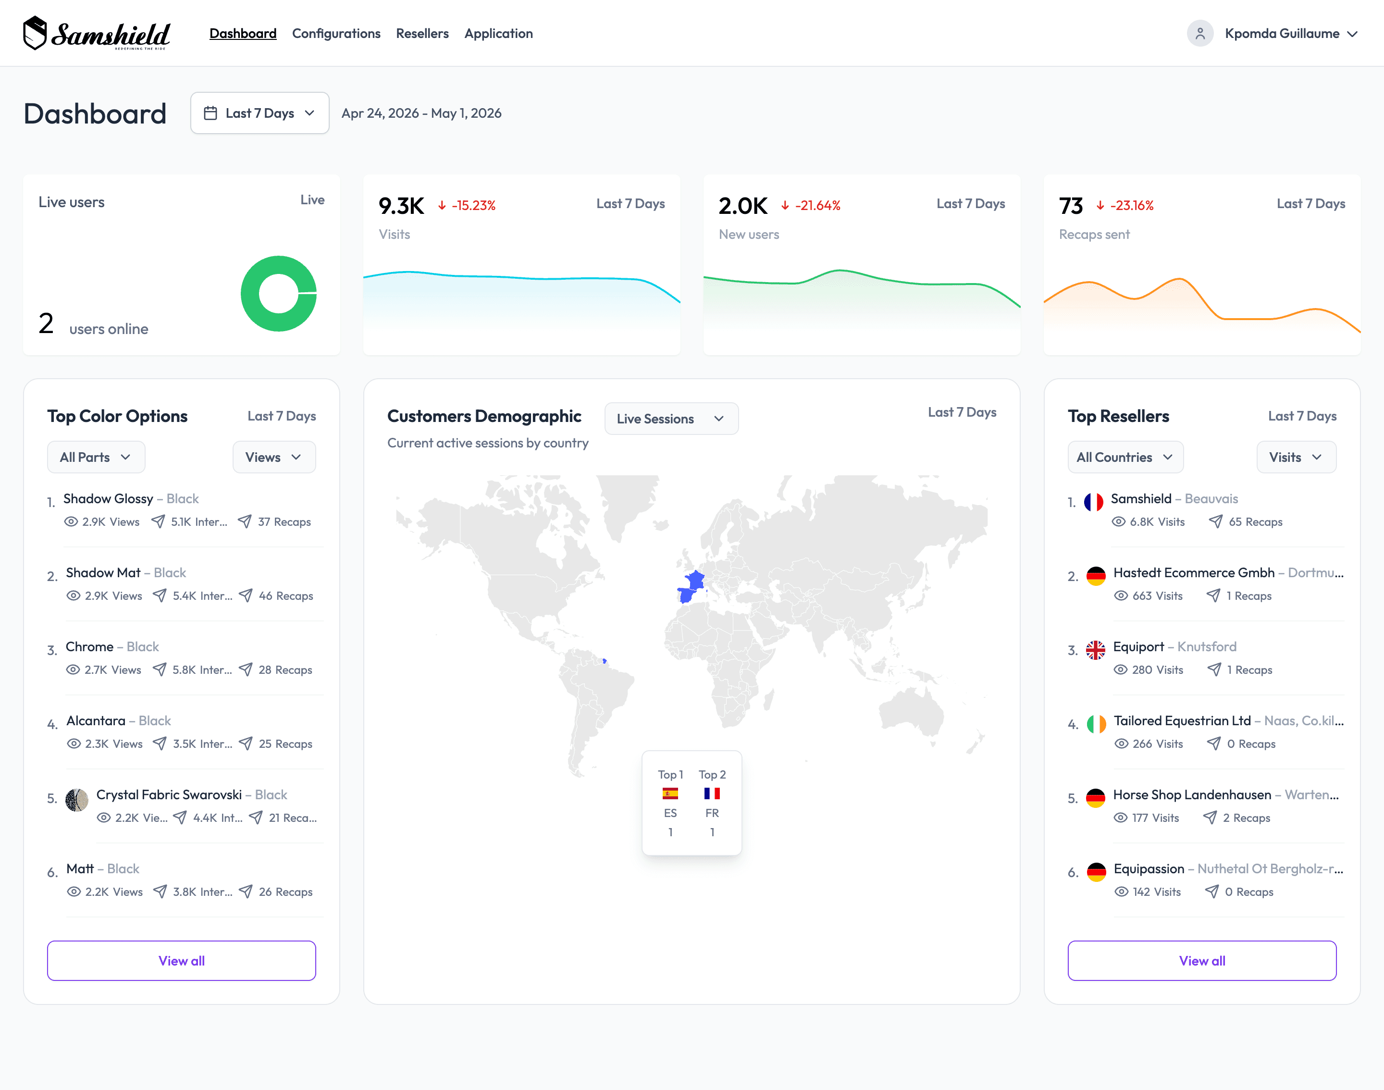
Task: Click the highlighted Spain region on map
Action: pos(686,596)
